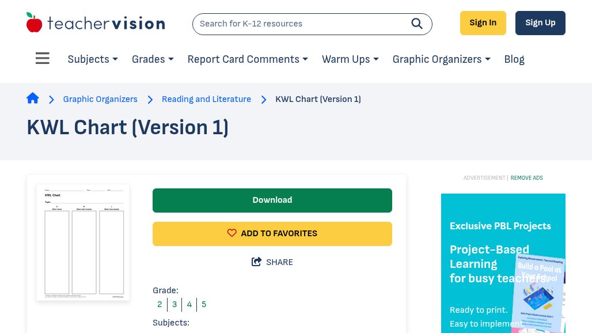
Task: Open the Blog page
Action: [x=514, y=59]
